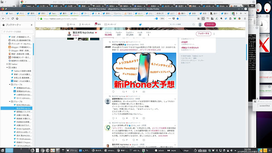Go back with Firefox back arrow
This screenshot has height=153, width=272.
click(3, 19)
